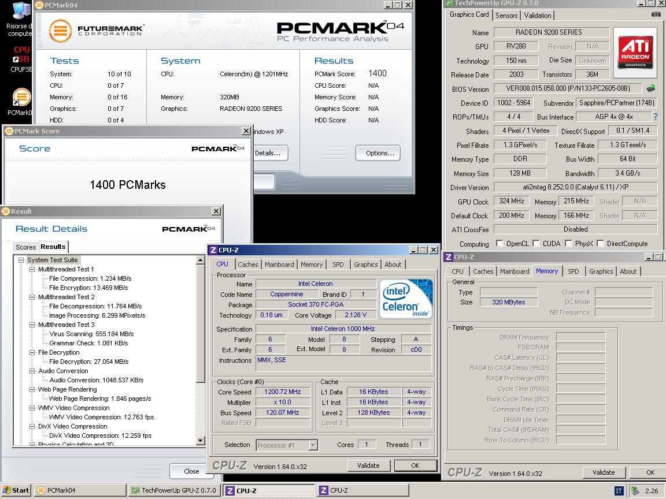
Task: Click the Bus Interface question mark icon
Action: tap(656, 116)
